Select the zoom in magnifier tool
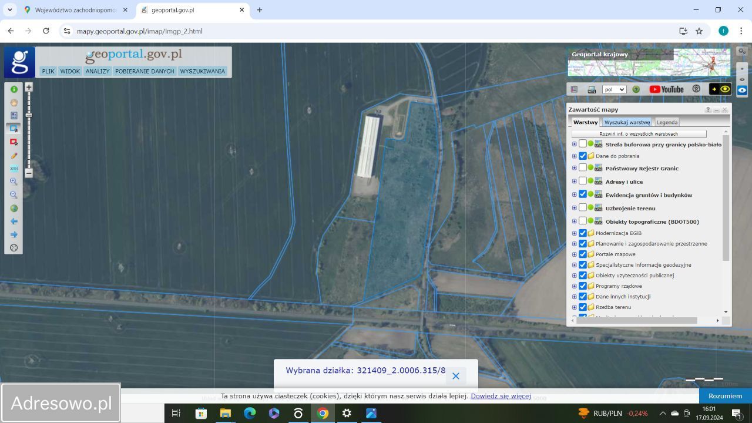Image resolution: width=752 pixels, height=423 pixels. pyautogui.click(x=14, y=182)
